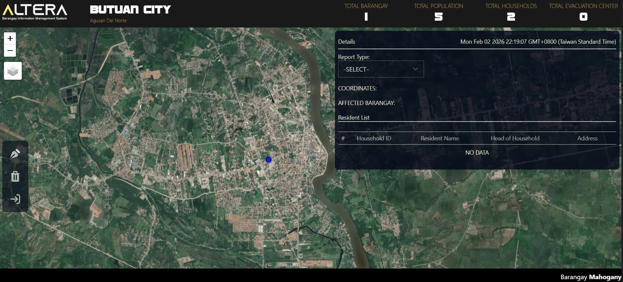Click the BUTUAN CITY title
This screenshot has width=623, height=282.
130,10
